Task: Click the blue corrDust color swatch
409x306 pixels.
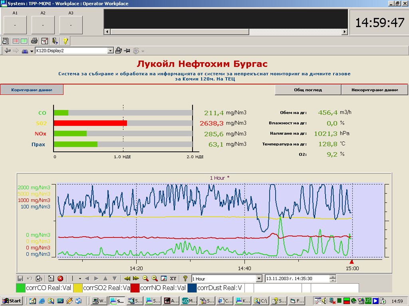Action: click(192, 288)
